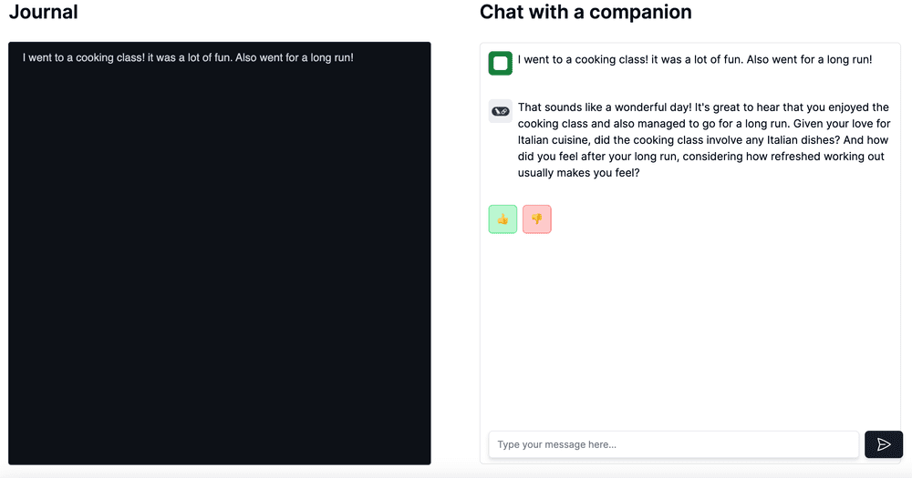
Task: Click the empty lower area of the journal editor
Action: tap(219, 290)
